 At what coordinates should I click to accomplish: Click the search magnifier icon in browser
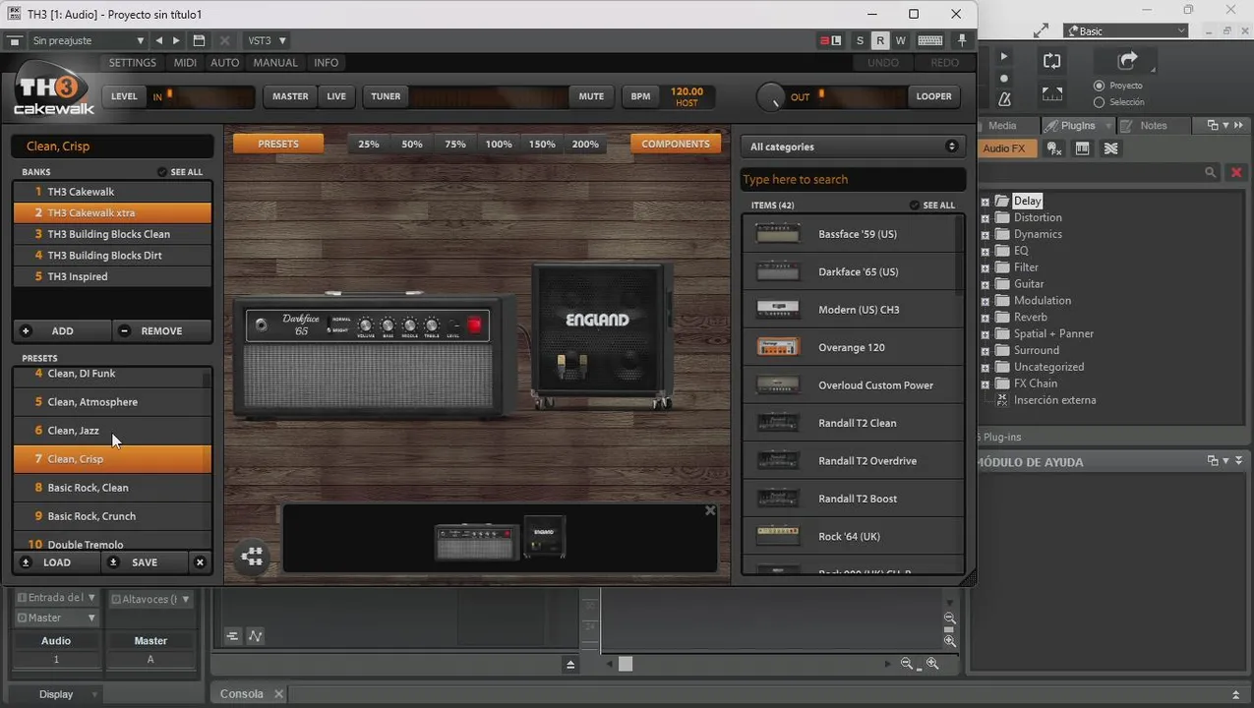tap(1211, 172)
